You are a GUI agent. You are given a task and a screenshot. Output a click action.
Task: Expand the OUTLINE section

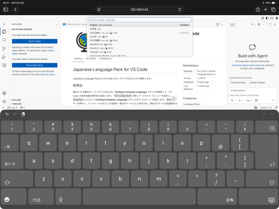click(16, 100)
